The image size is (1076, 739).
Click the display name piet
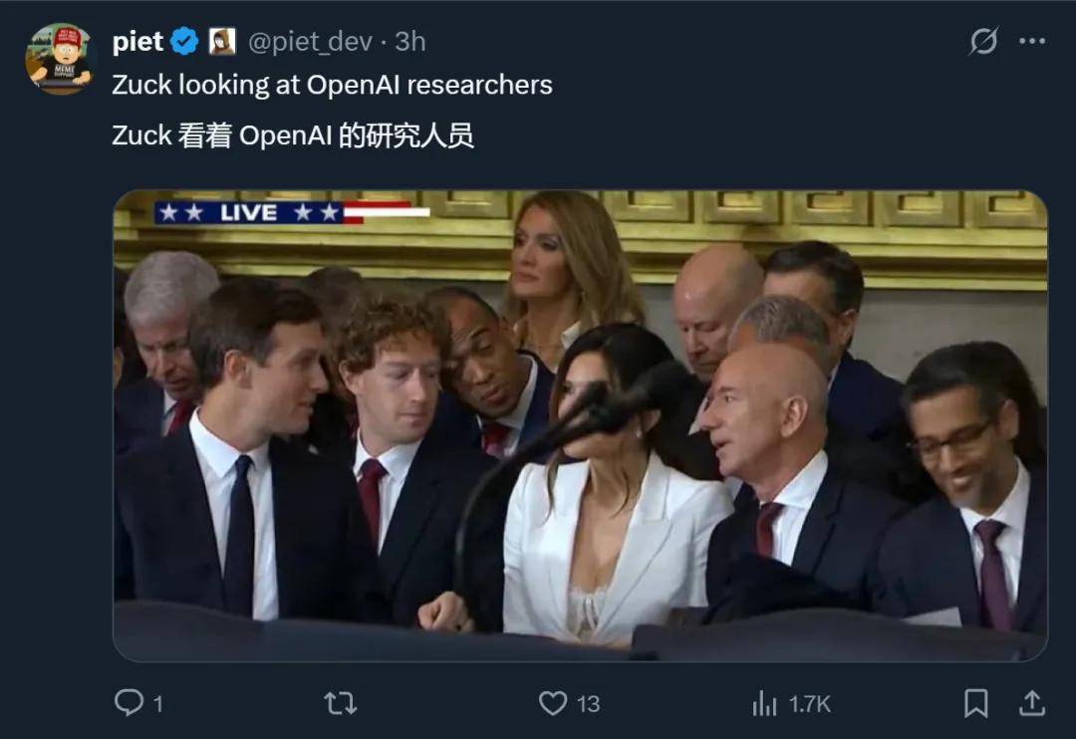(x=141, y=42)
